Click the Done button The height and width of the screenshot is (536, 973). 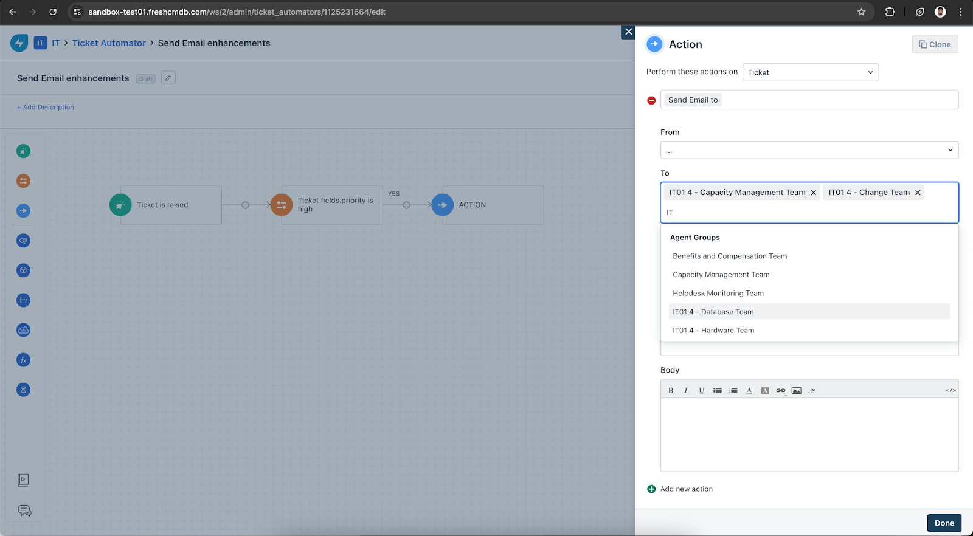(x=944, y=523)
